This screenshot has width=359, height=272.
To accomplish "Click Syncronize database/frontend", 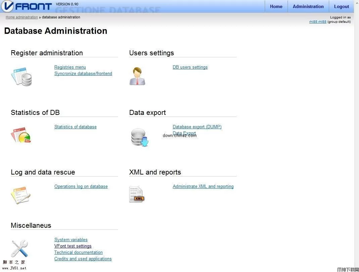I will (83, 73).
